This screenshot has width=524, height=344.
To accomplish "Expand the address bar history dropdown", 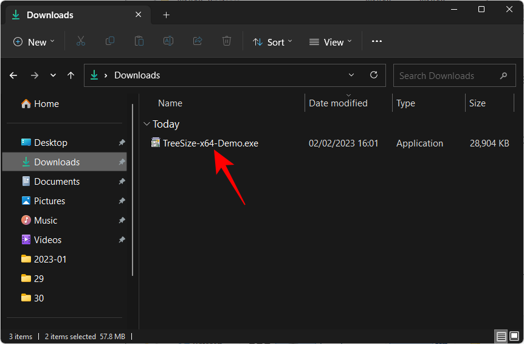I will (x=351, y=75).
